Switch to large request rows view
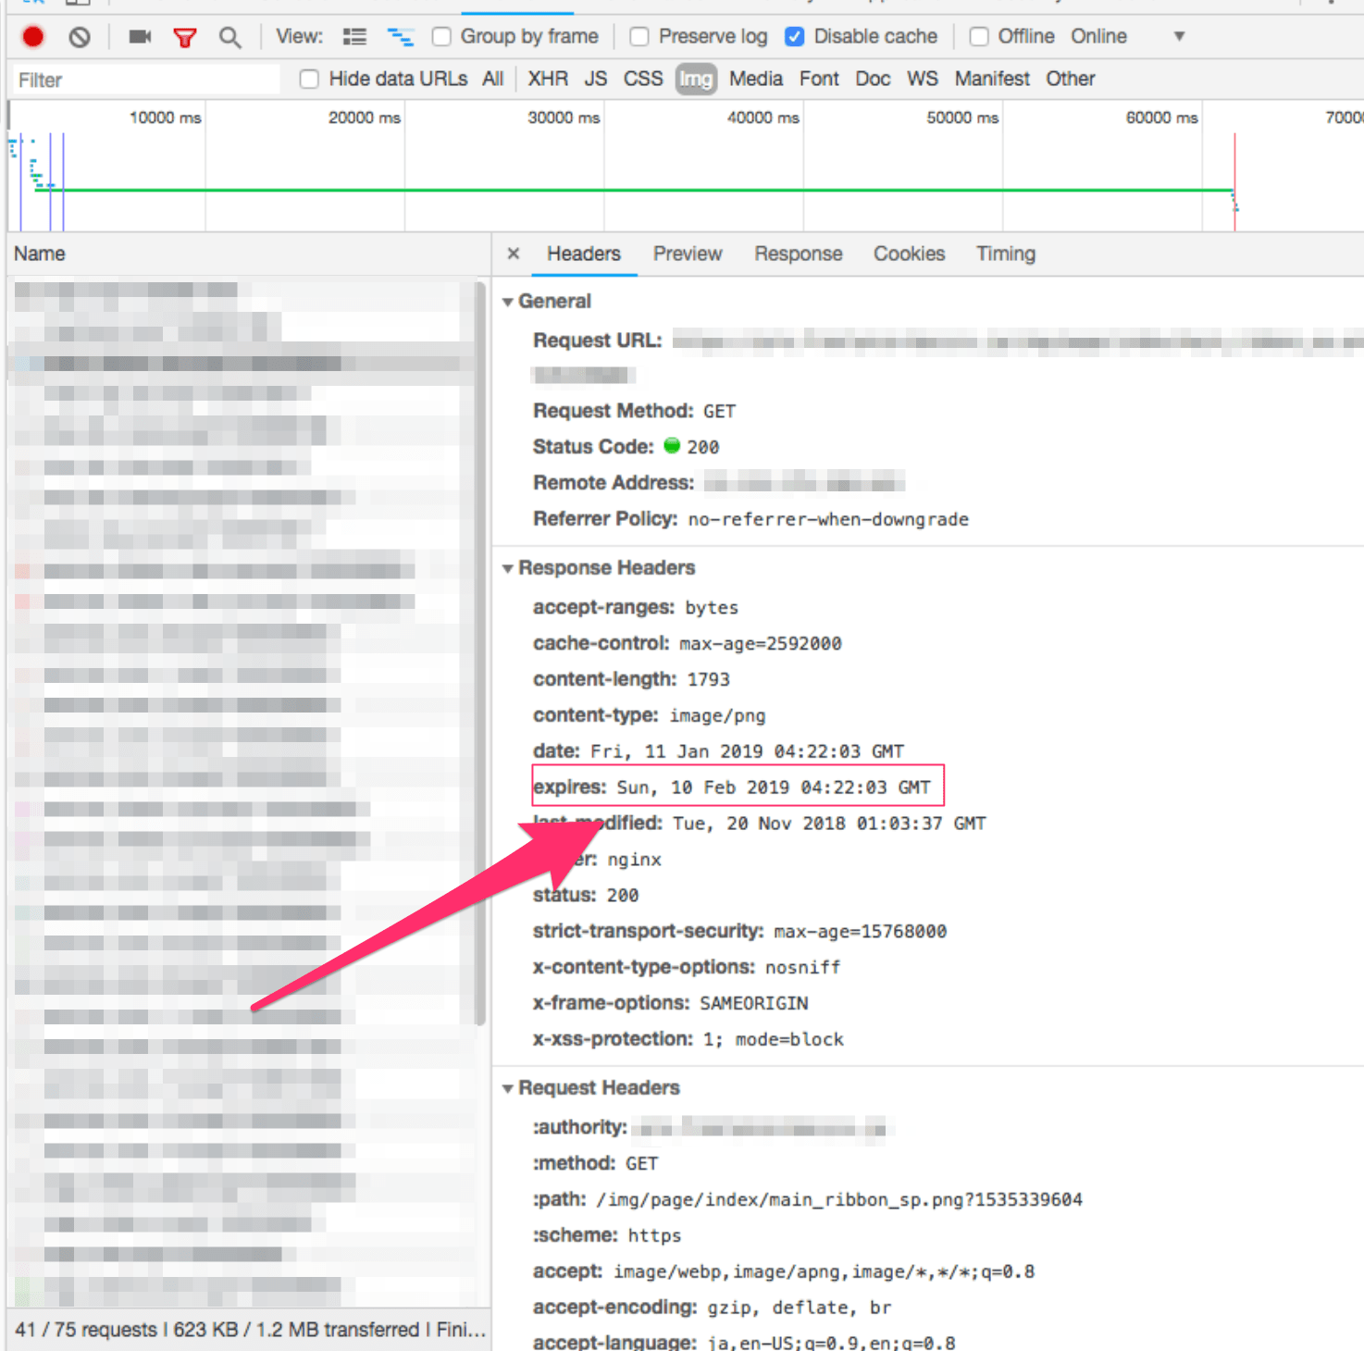Viewport: 1364px width, 1351px height. click(x=354, y=37)
